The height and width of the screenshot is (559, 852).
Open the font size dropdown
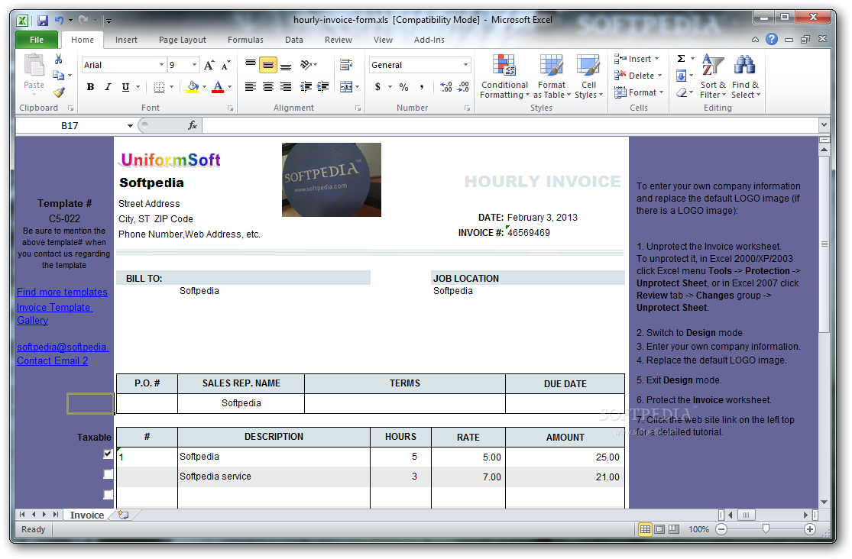(x=195, y=65)
